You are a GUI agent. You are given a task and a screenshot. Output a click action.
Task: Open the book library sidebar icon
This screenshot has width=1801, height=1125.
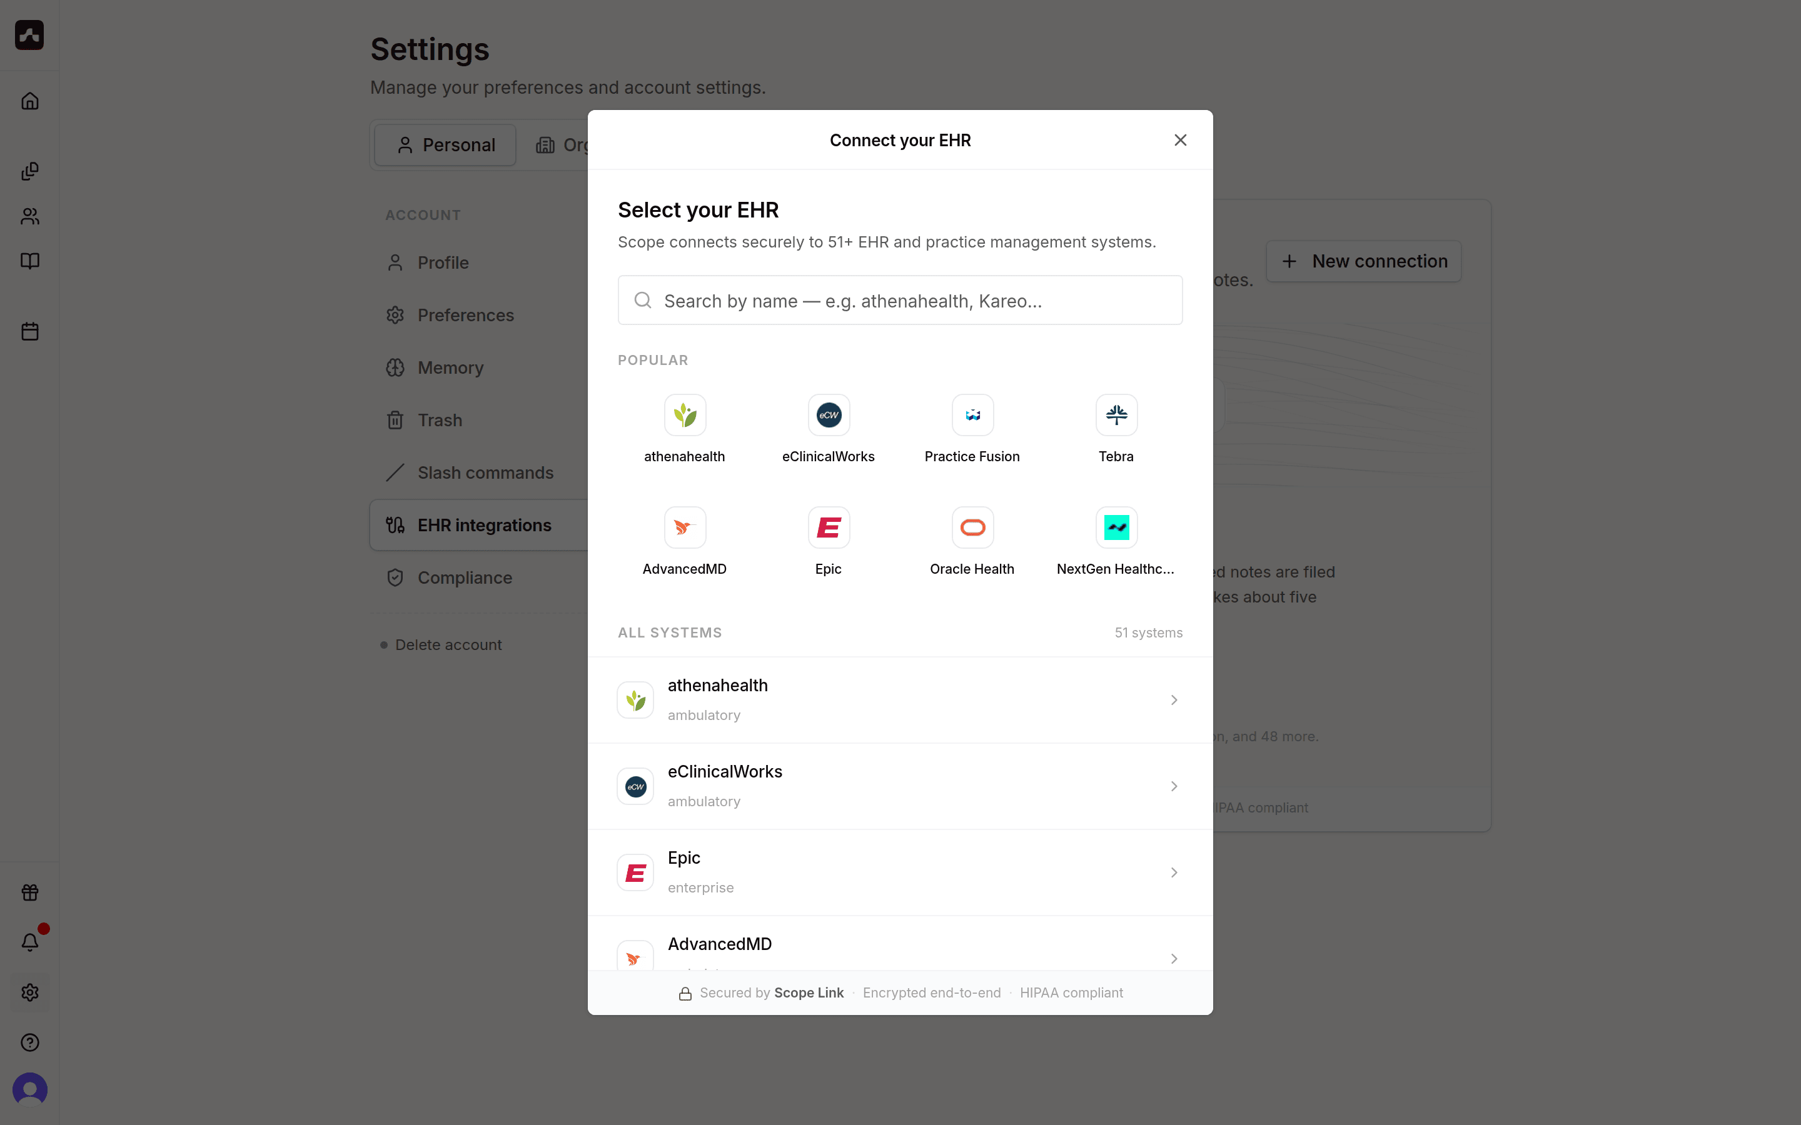click(x=30, y=261)
